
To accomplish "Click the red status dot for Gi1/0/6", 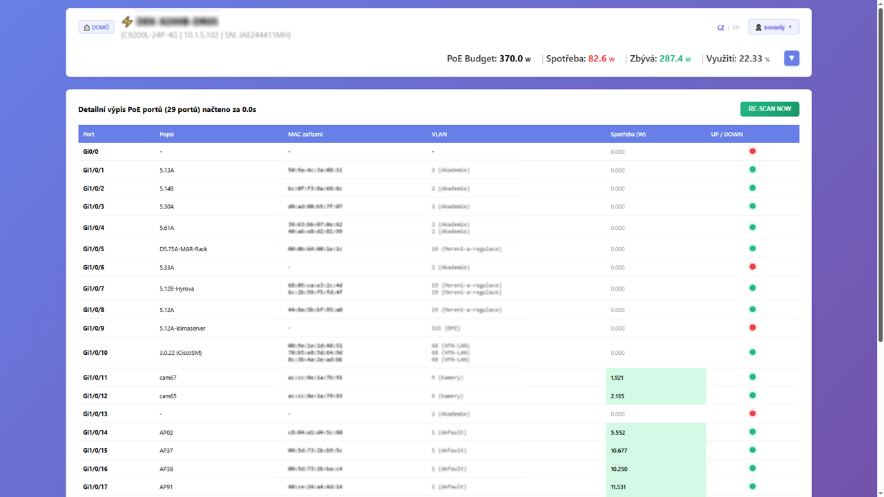I will [752, 266].
